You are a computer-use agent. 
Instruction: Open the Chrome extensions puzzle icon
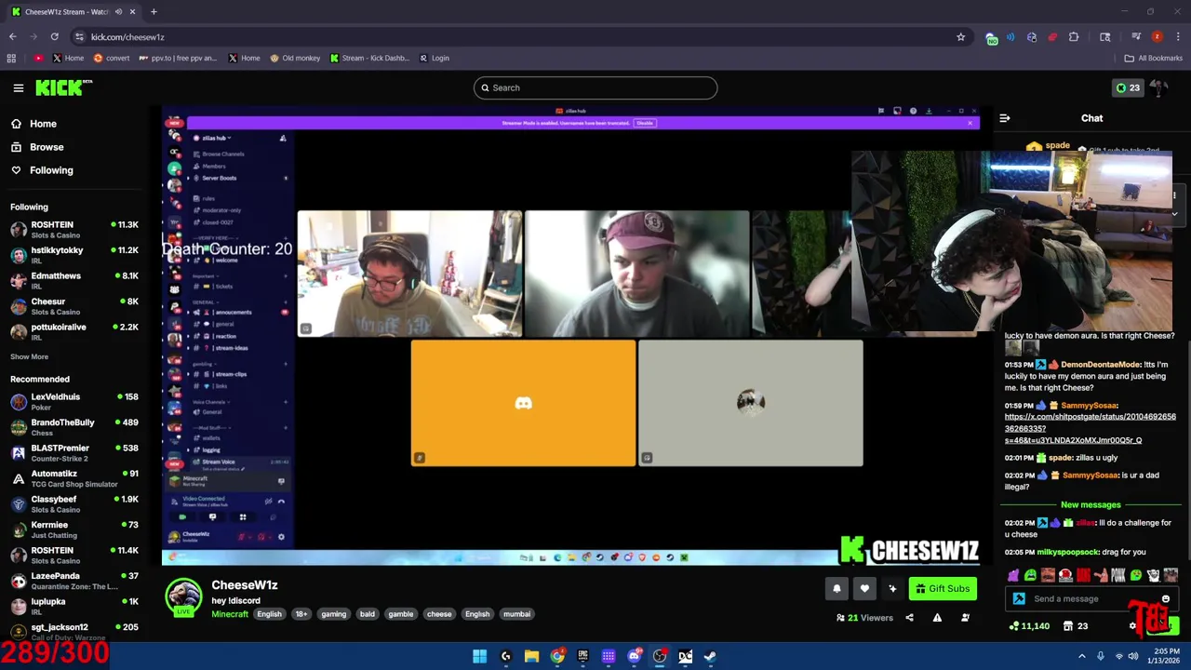1074,37
